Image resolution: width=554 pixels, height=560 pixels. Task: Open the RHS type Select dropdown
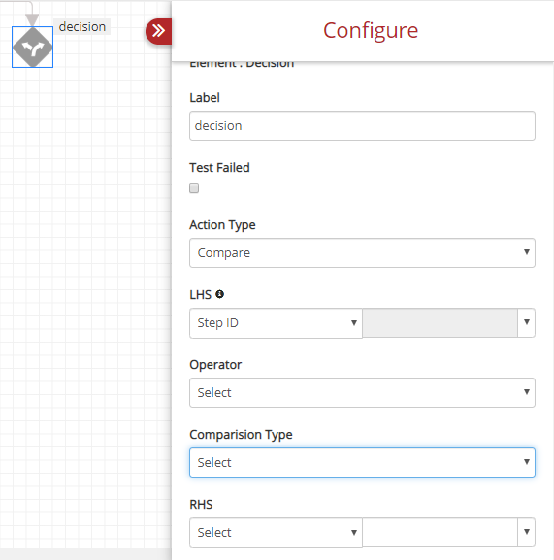pos(276,533)
